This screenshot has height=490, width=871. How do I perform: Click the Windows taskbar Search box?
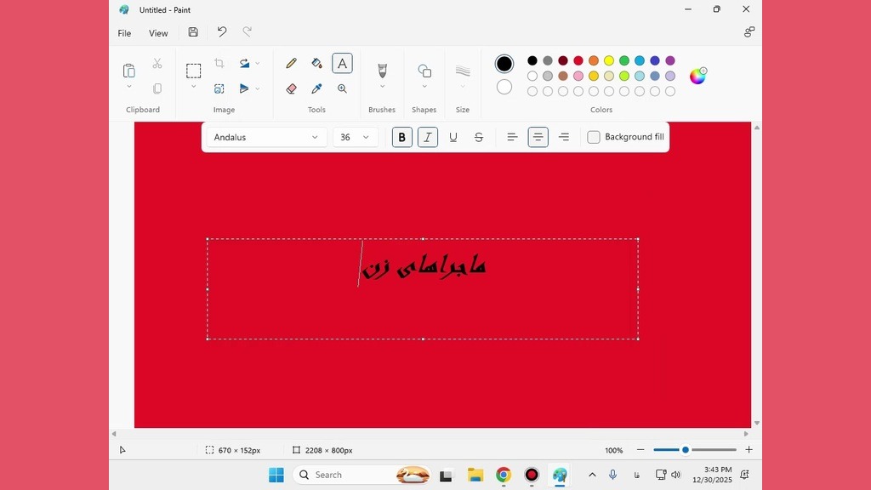click(x=349, y=475)
